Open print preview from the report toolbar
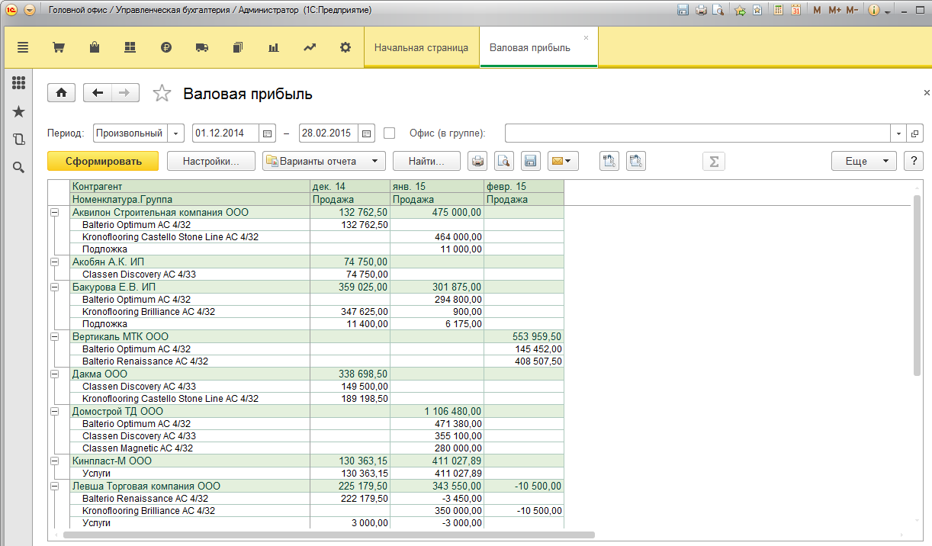 pos(503,161)
